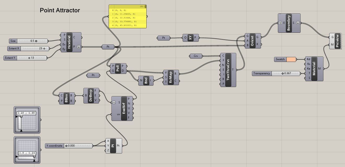Click the Material component node
The image size is (345, 167).
tap(314, 69)
